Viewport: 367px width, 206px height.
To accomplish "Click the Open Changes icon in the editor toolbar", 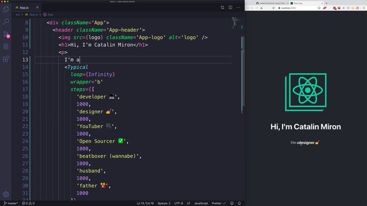I will coord(222,7).
